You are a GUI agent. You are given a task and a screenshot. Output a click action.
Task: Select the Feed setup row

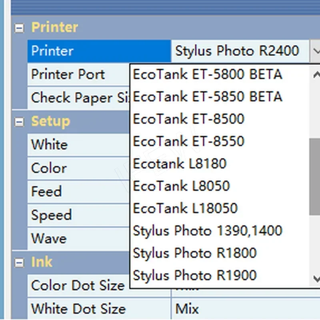(x=78, y=192)
